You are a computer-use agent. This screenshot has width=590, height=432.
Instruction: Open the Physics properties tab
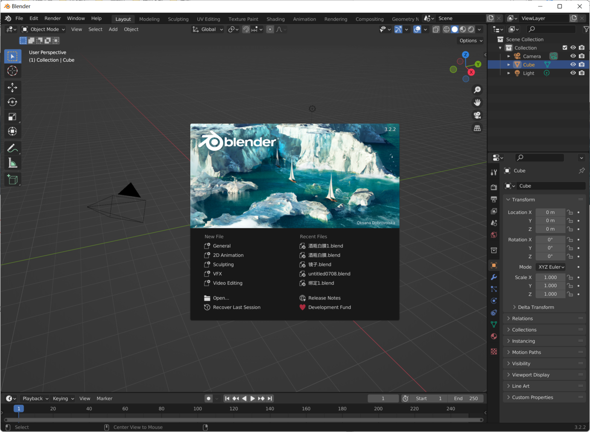tap(493, 301)
